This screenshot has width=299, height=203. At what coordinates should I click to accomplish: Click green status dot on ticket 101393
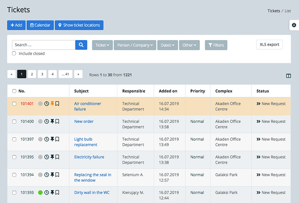click(40, 192)
